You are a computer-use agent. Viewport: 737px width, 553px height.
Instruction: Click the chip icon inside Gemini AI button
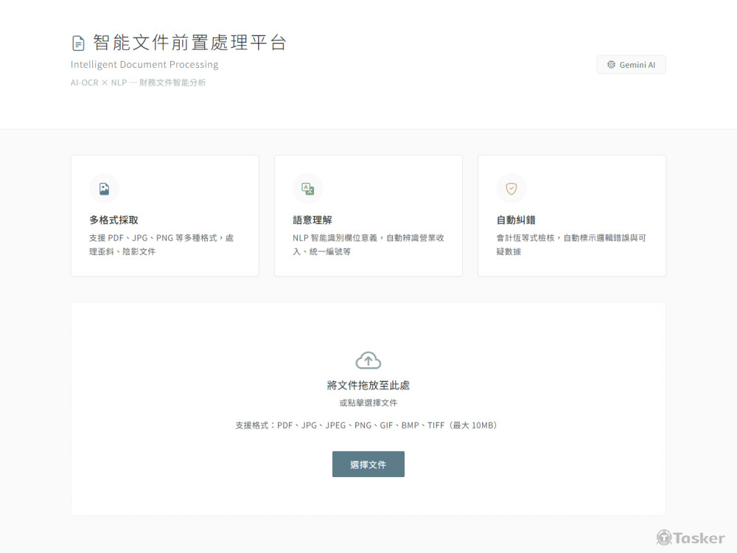tap(611, 65)
